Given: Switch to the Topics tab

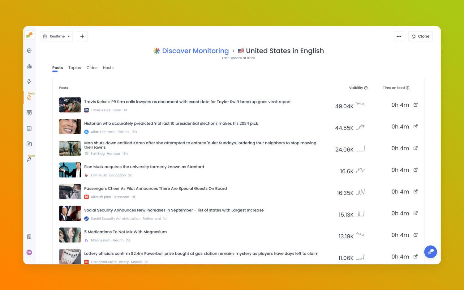Looking at the screenshot, I should 75,68.
